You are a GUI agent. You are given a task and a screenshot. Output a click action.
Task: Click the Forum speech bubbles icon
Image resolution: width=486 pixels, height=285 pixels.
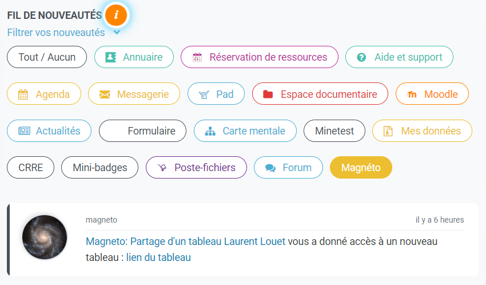click(x=270, y=168)
